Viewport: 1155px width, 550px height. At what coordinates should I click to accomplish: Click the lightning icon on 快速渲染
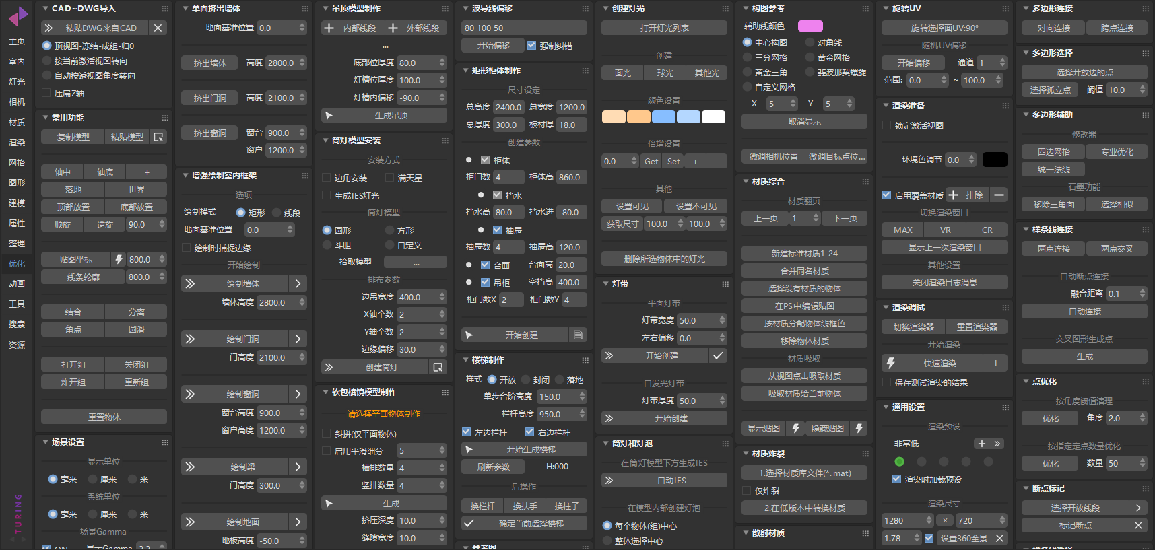coord(891,363)
